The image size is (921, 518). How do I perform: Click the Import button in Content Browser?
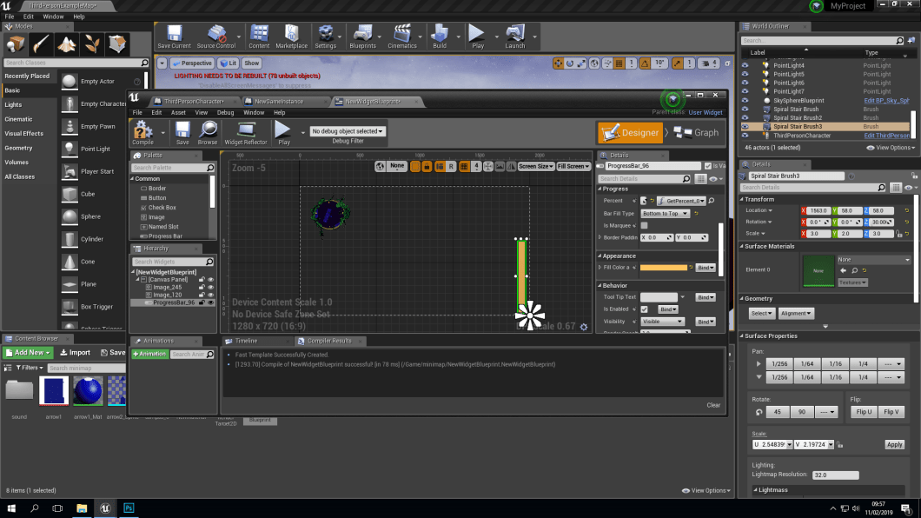pos(76,353)
